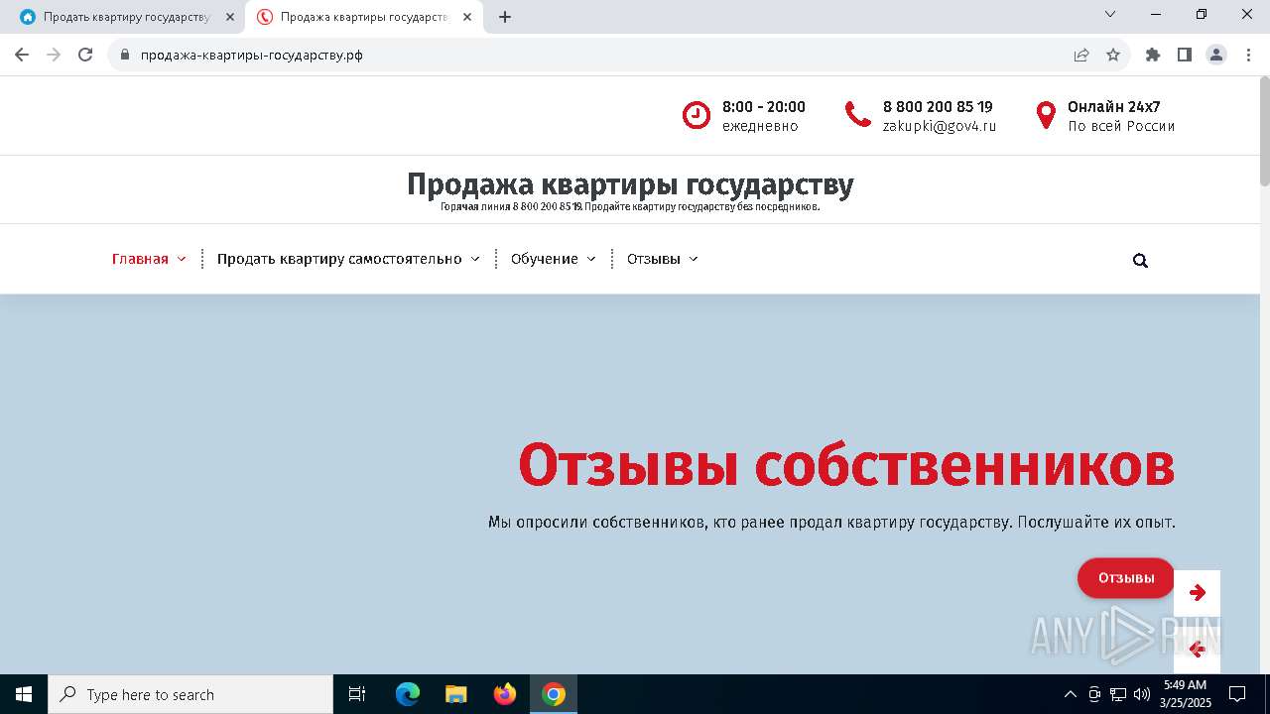Reload the current page
The width and height of the screenshot is (1270, 714).
85,55
